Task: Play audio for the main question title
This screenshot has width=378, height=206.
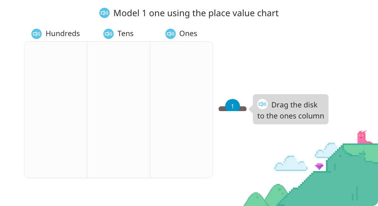Action: pyautogui.click(x=104, y=13)
